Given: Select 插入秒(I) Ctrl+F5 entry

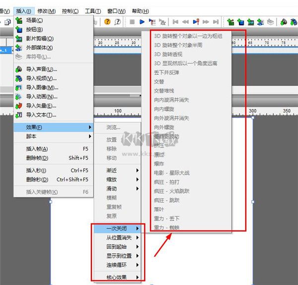Looking at the screenshot, I should 54,171.
